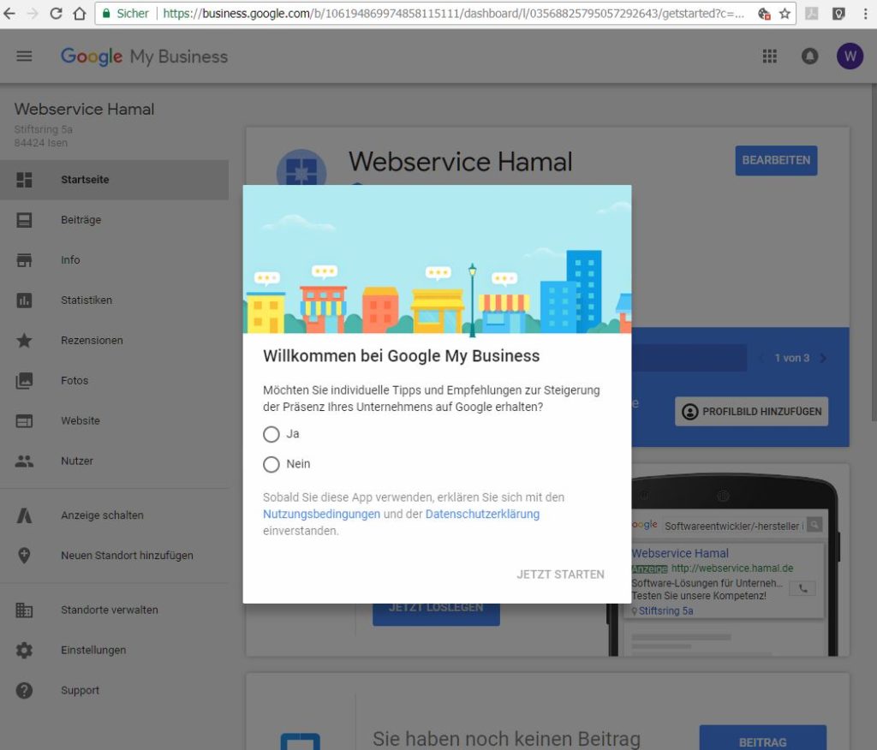The width and height of the screenshot is (877, 750).
Task: Click the translate icon in address bar
Action: coord(764,14)
